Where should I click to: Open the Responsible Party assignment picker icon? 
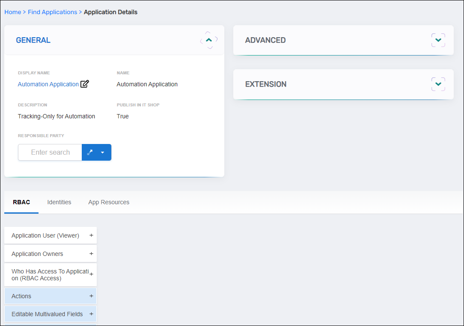[x=89, y=152]
